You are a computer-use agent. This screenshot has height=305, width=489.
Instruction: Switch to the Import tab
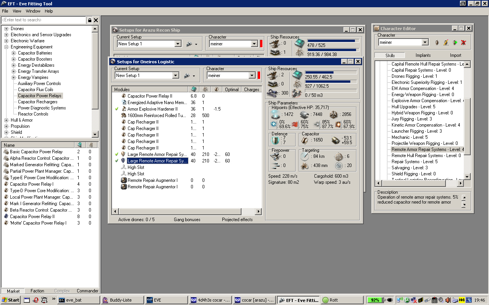455,55
